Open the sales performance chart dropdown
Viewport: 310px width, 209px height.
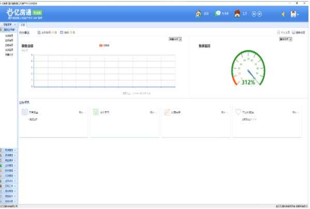(x=175, y=39)
